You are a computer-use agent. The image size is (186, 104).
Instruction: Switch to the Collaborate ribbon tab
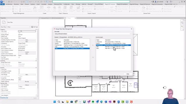click(67, 4)
